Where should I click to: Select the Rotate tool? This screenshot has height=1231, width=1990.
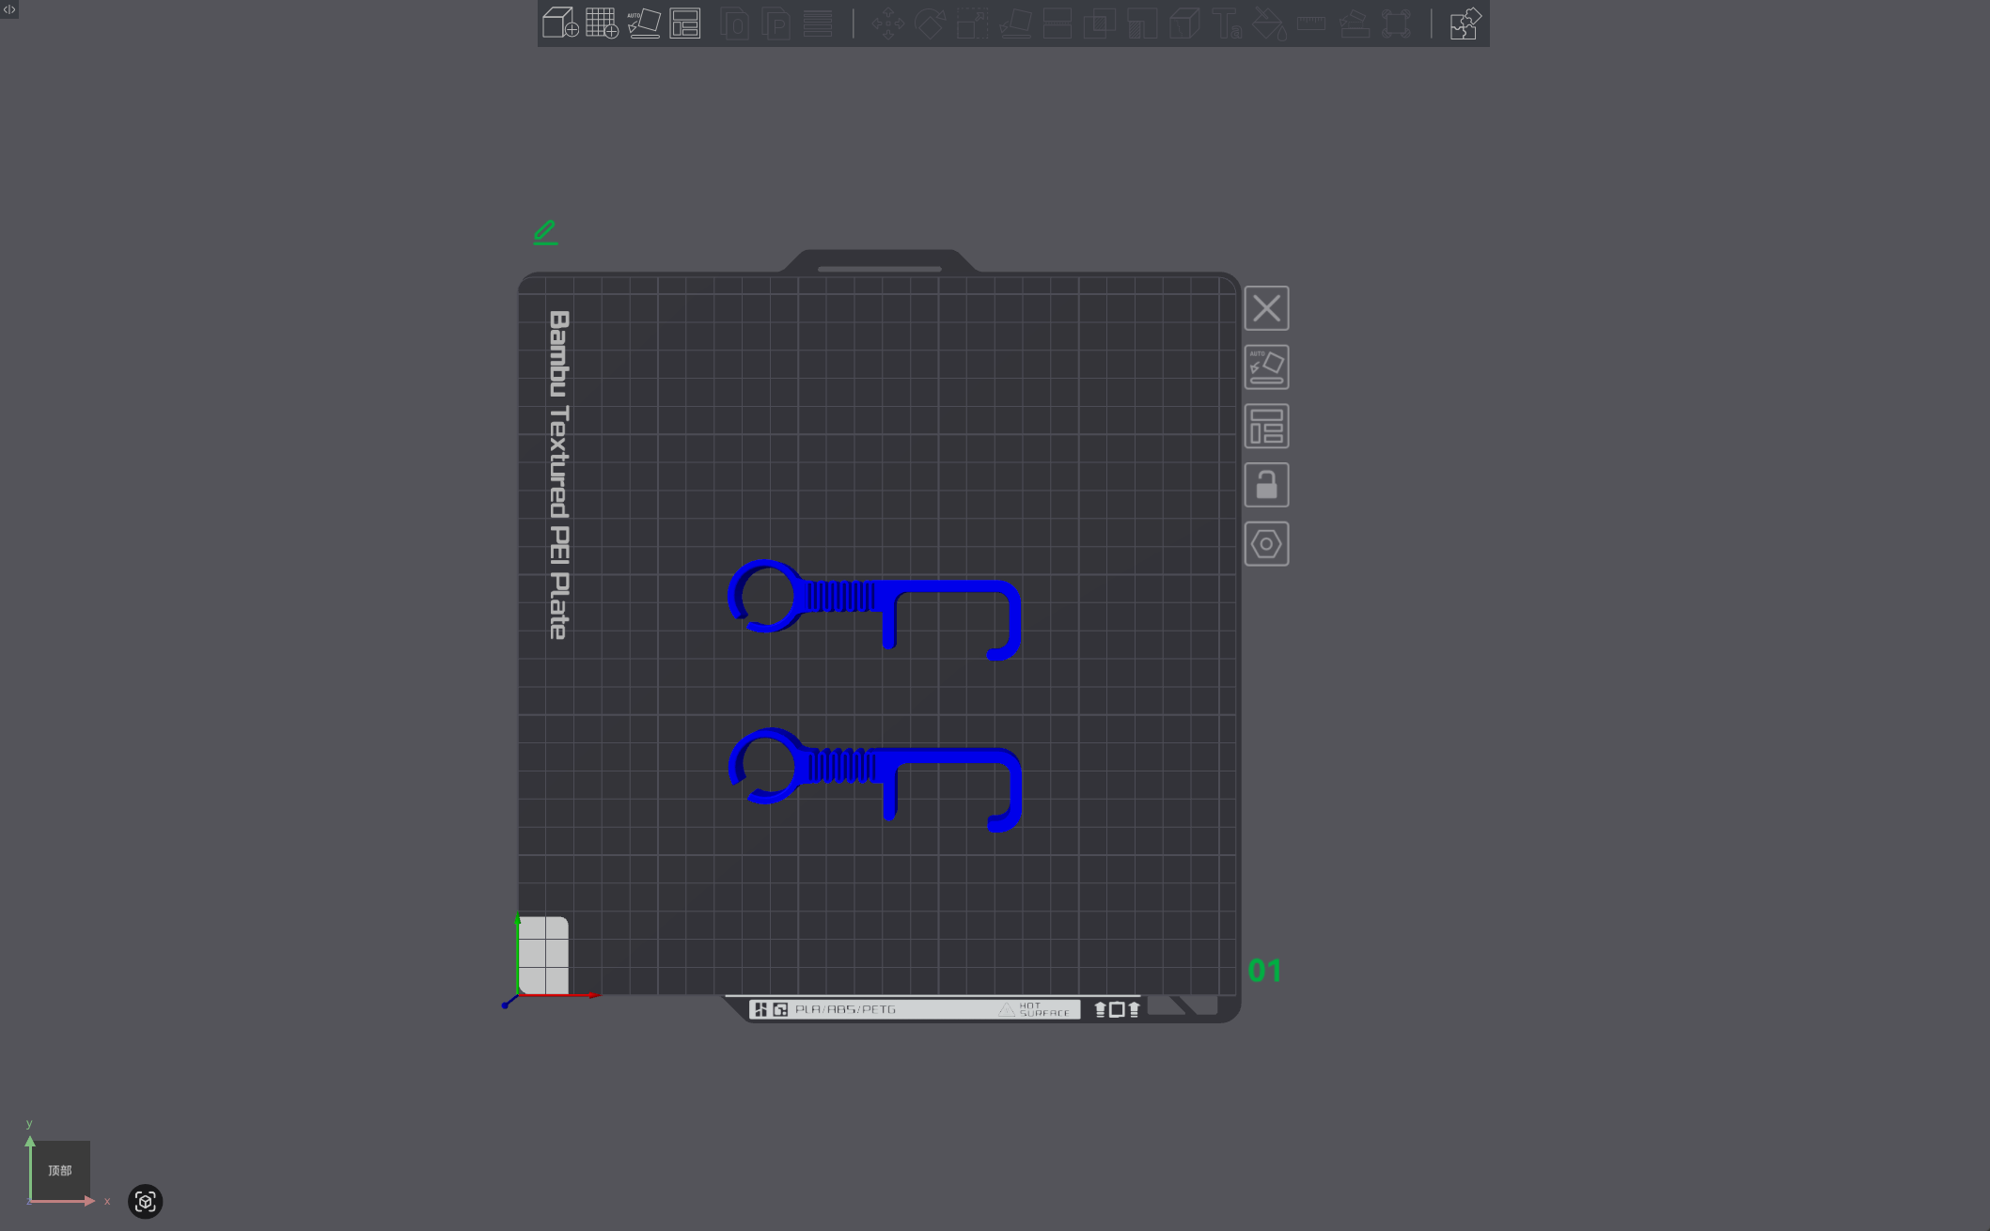click(x=930, y=23)
